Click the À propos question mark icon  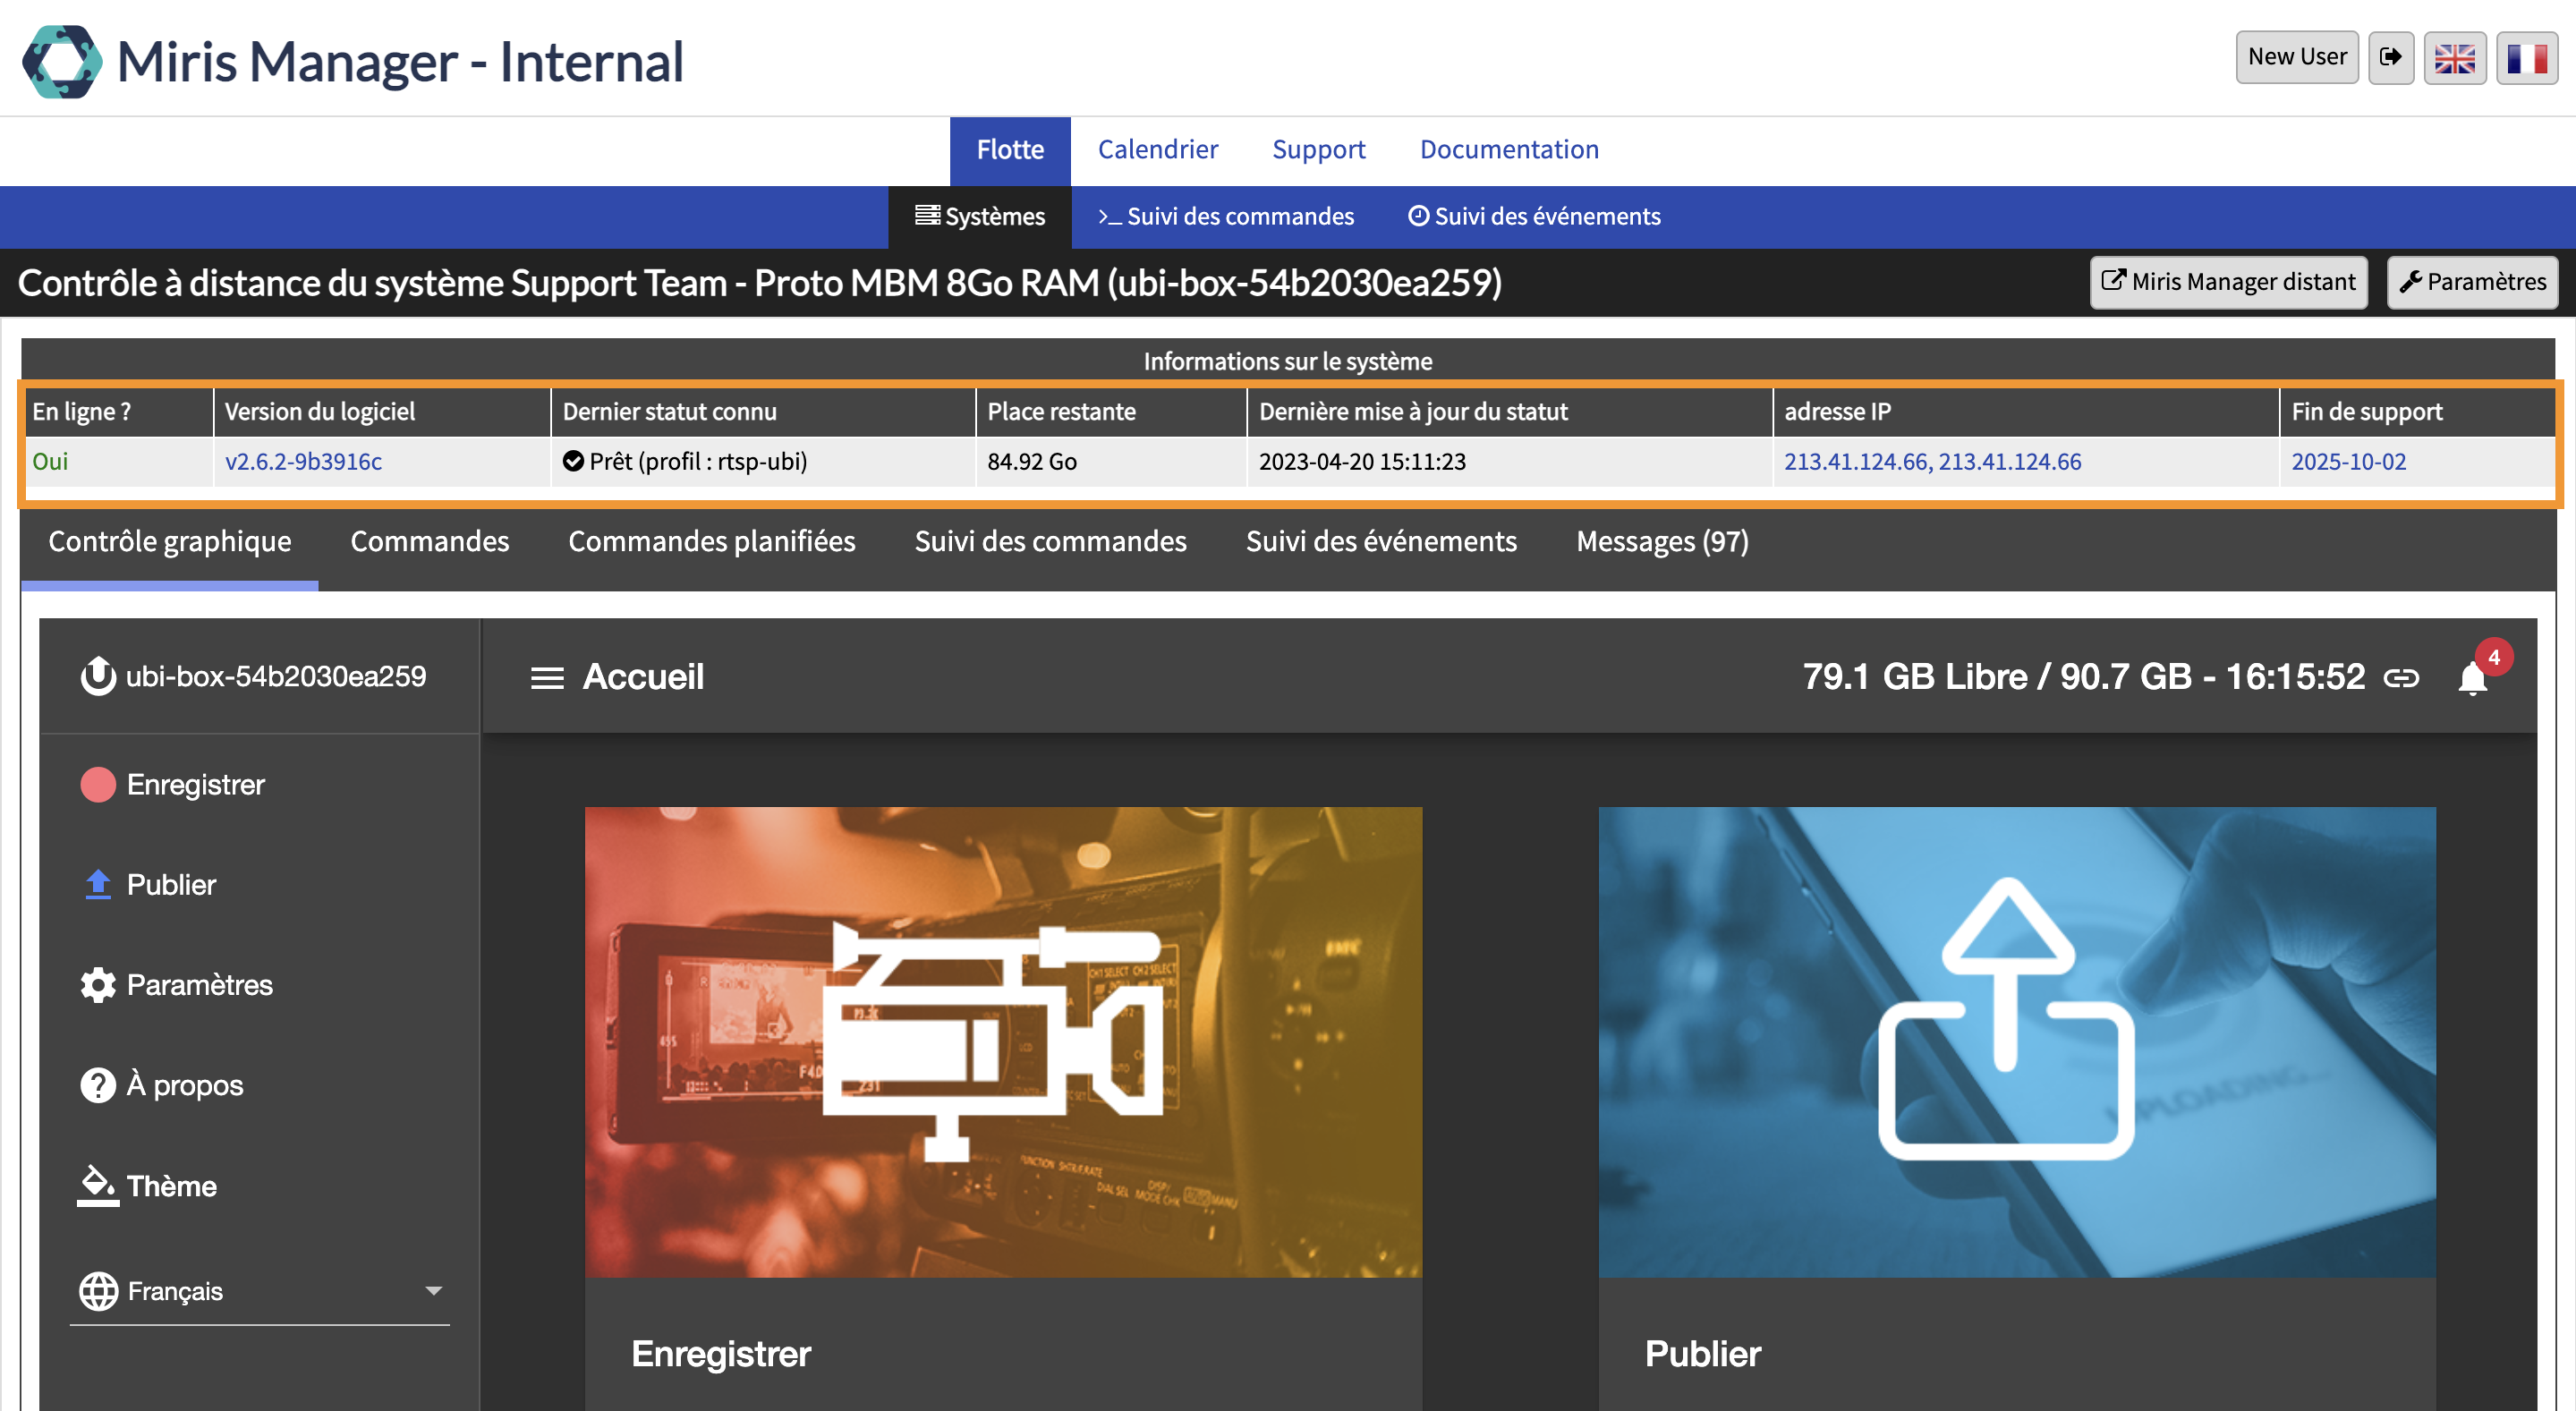[98, 1086]
